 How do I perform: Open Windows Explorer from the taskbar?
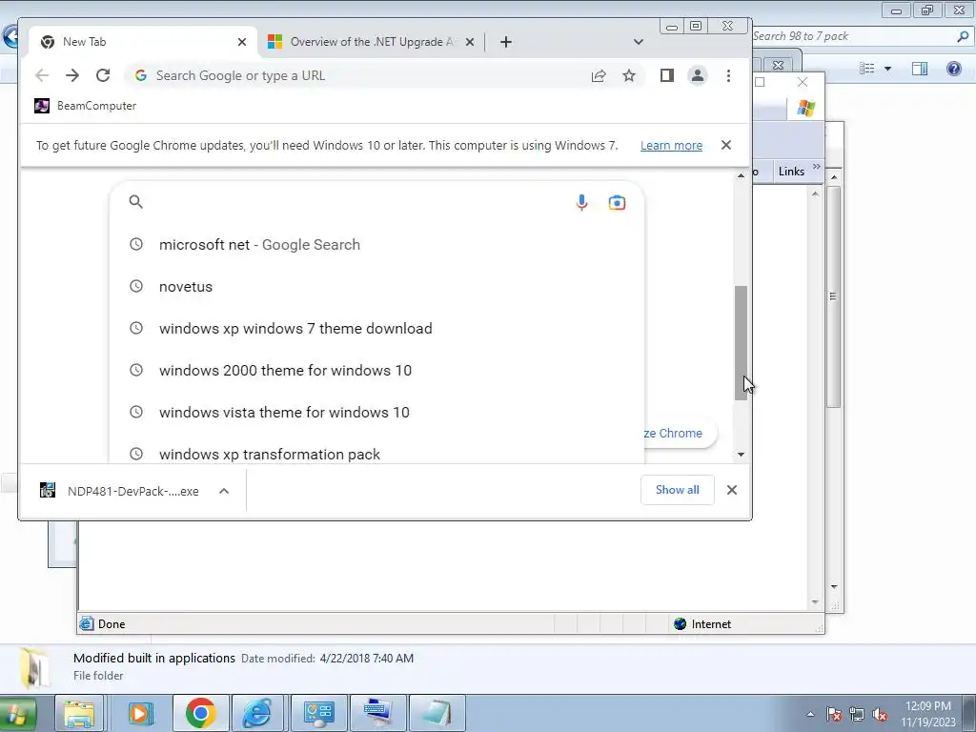(x=80, y=713)
